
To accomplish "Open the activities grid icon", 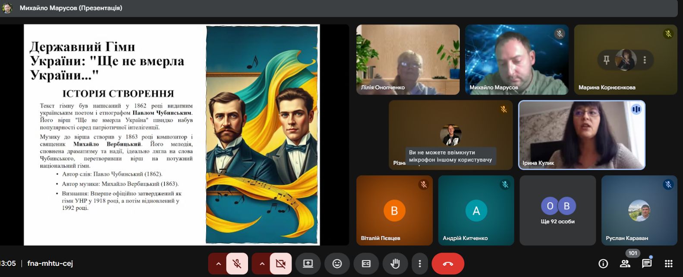I will click(668, 264).
